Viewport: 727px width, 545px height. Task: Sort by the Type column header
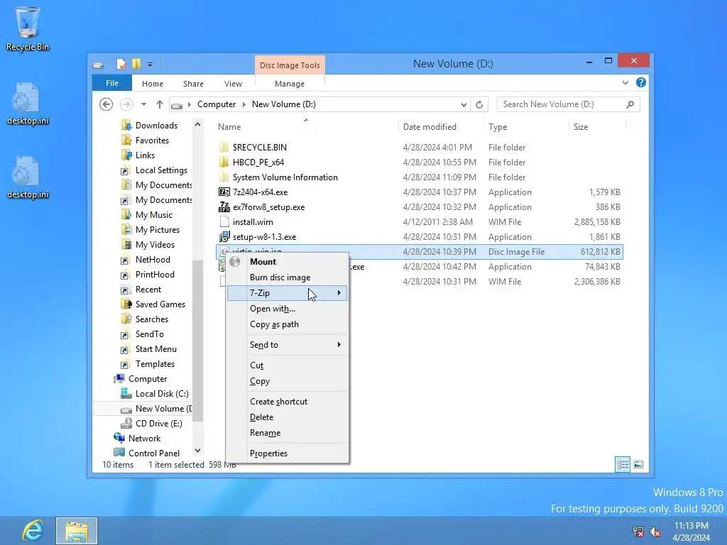coord(498,127)
